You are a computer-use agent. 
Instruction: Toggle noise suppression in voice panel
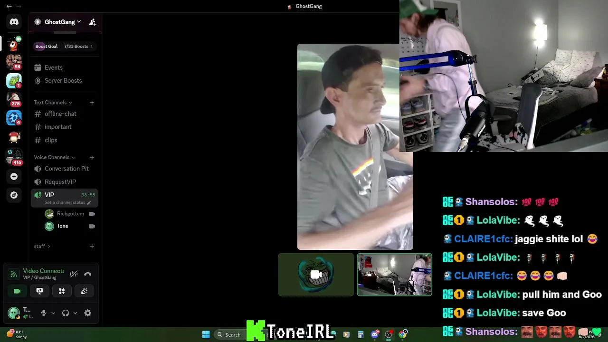tap(74, 274)
